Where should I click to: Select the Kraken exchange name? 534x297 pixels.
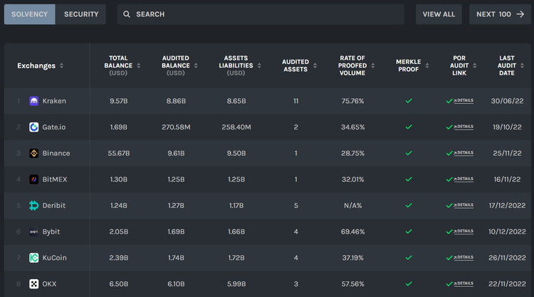point(54,101)
